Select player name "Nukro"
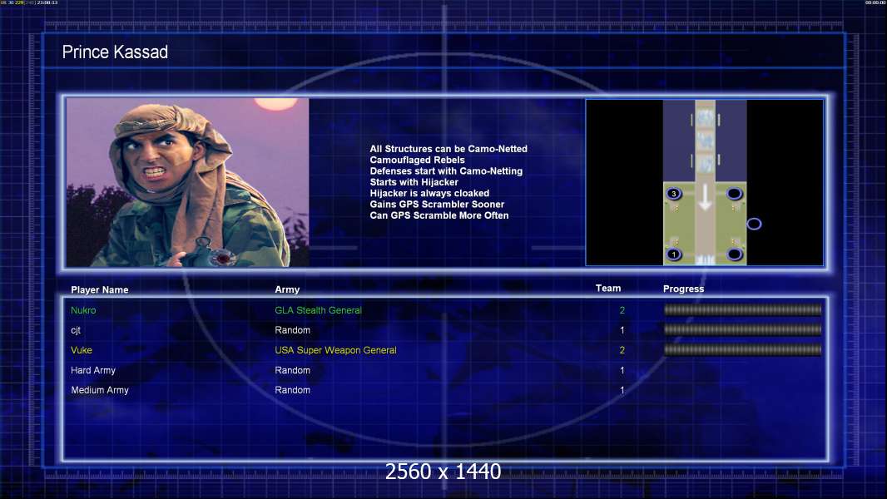Image resolution: width=887 pixels, height=499 pixels. pyautogui.click(x=83, y=310)
